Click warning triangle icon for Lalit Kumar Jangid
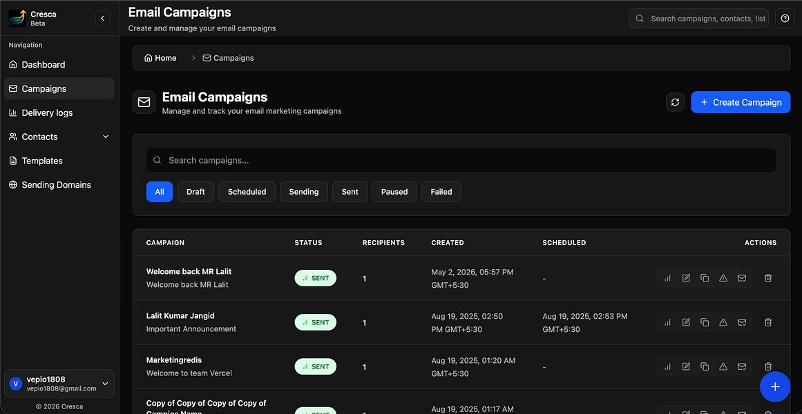This screenshot has width=802, height=414. (x=723, y=322)
